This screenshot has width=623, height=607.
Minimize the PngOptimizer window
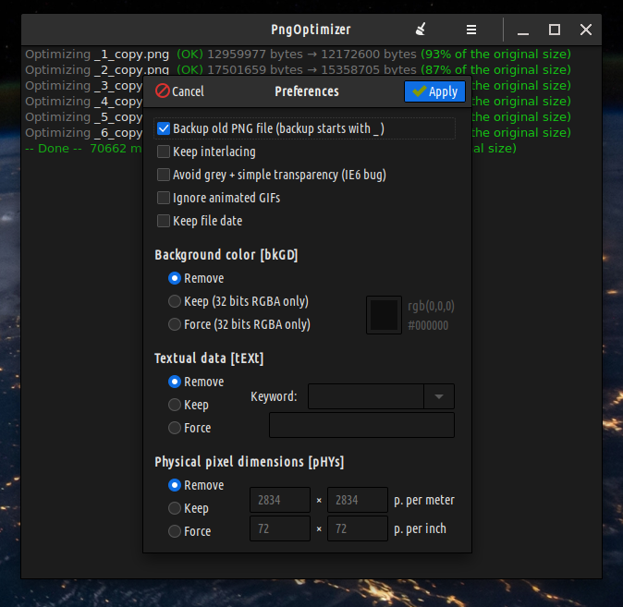(523, 30)
